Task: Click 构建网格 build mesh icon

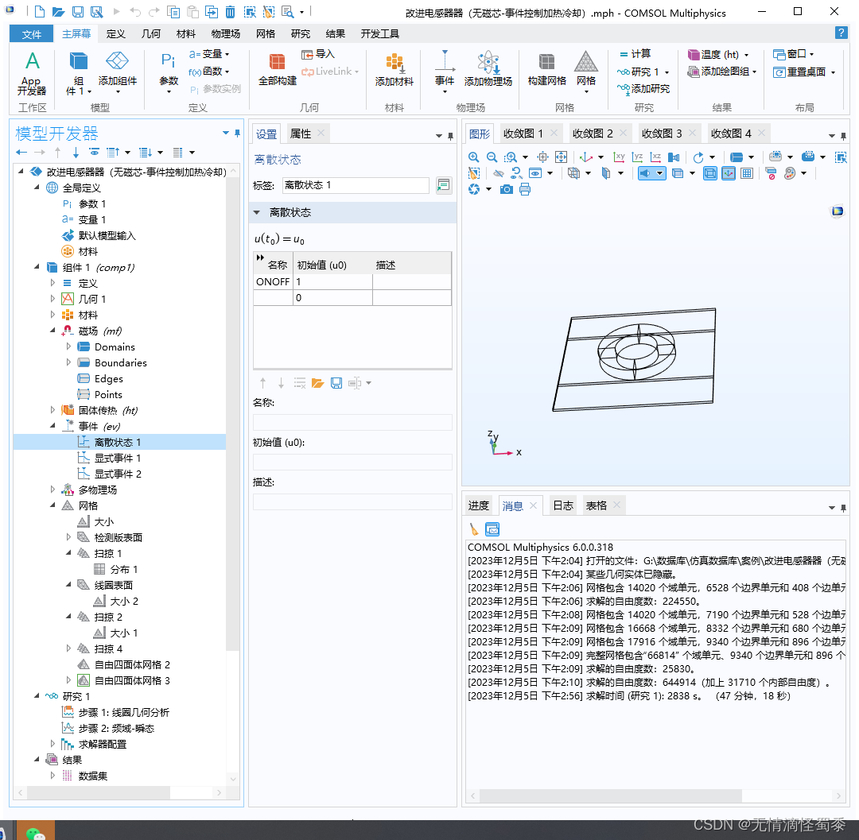Action: point(546,69)
